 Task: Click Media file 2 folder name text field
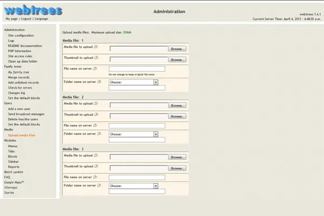point(136,139)
